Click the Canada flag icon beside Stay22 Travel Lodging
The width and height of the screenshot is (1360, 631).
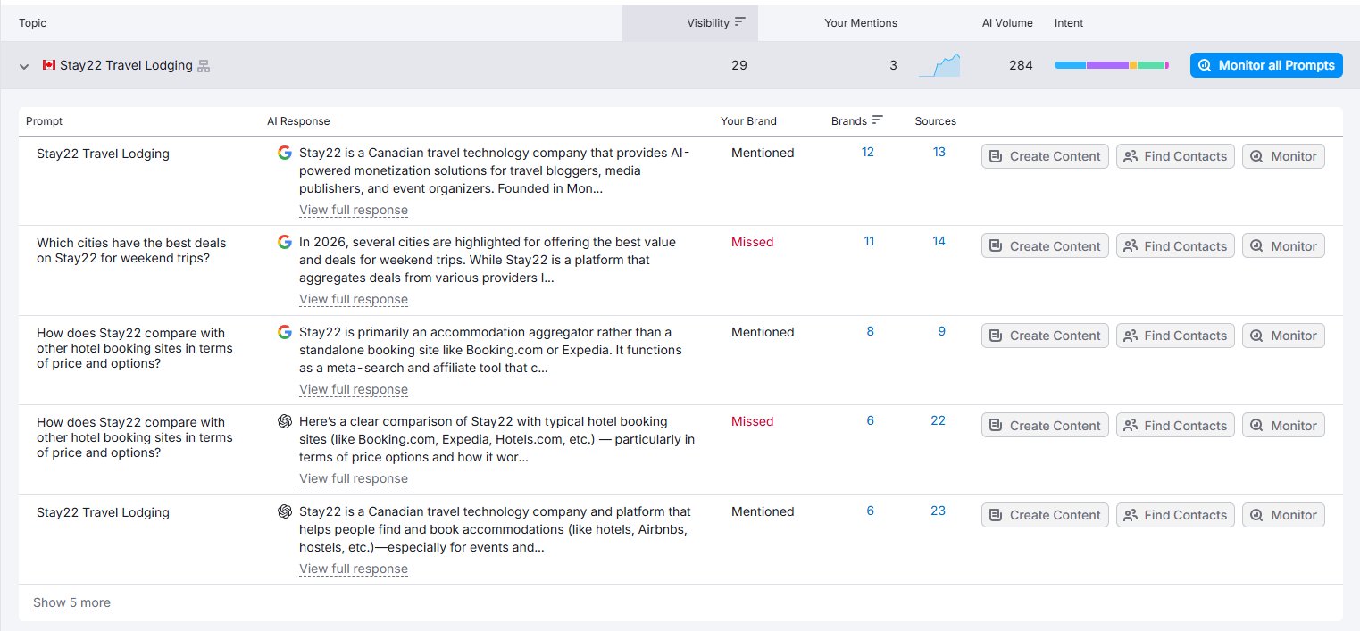(49, 65)
